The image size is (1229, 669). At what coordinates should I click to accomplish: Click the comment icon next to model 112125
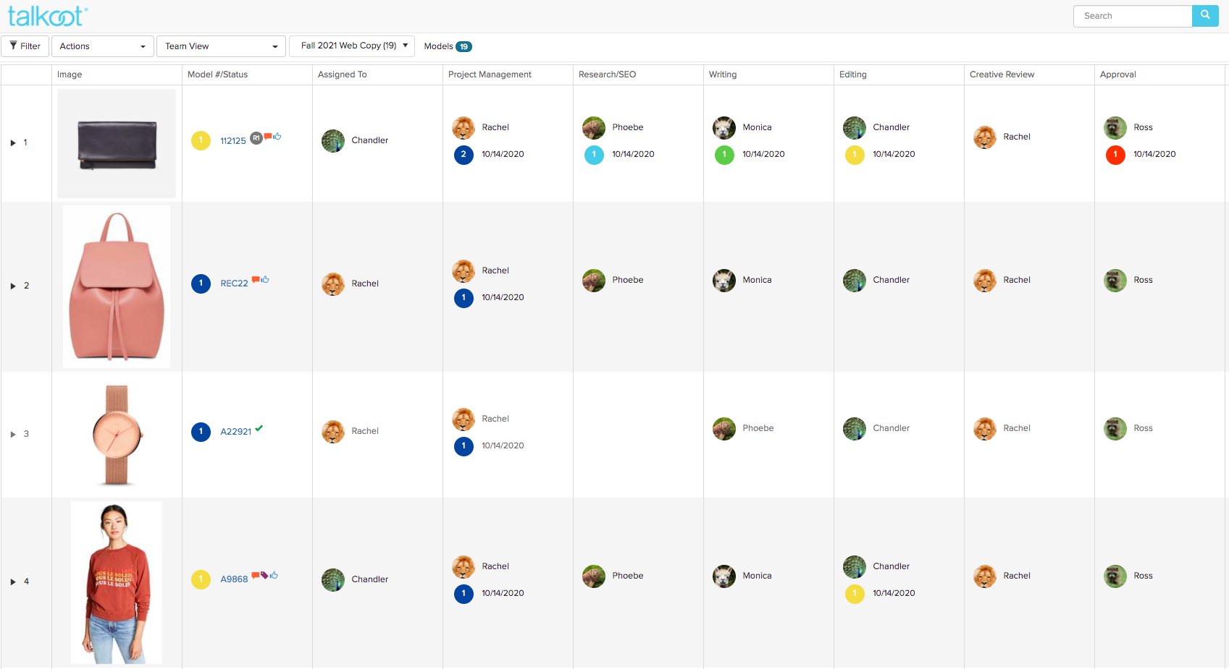click(x=268, y=136)
